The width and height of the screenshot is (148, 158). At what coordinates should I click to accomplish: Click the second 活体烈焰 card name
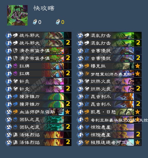click(x=30, y=142)
